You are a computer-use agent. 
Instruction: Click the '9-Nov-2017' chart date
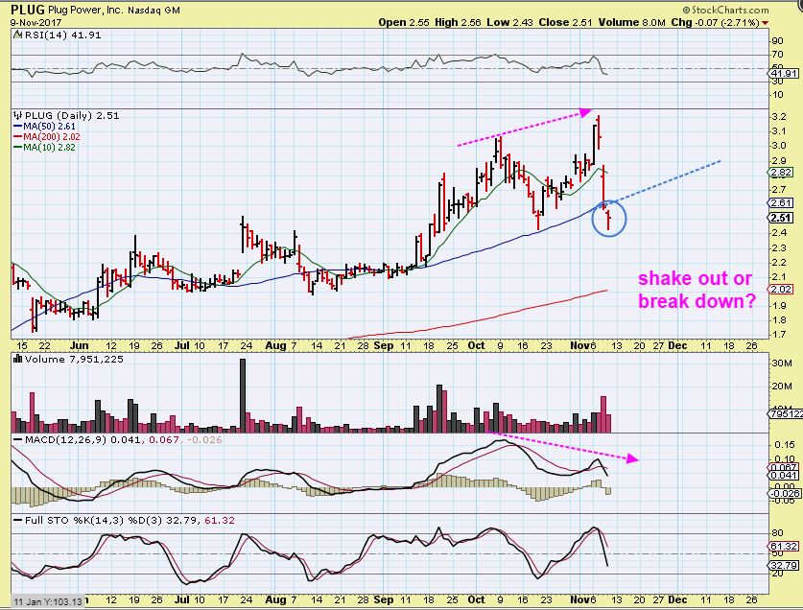tap(35, 23)
